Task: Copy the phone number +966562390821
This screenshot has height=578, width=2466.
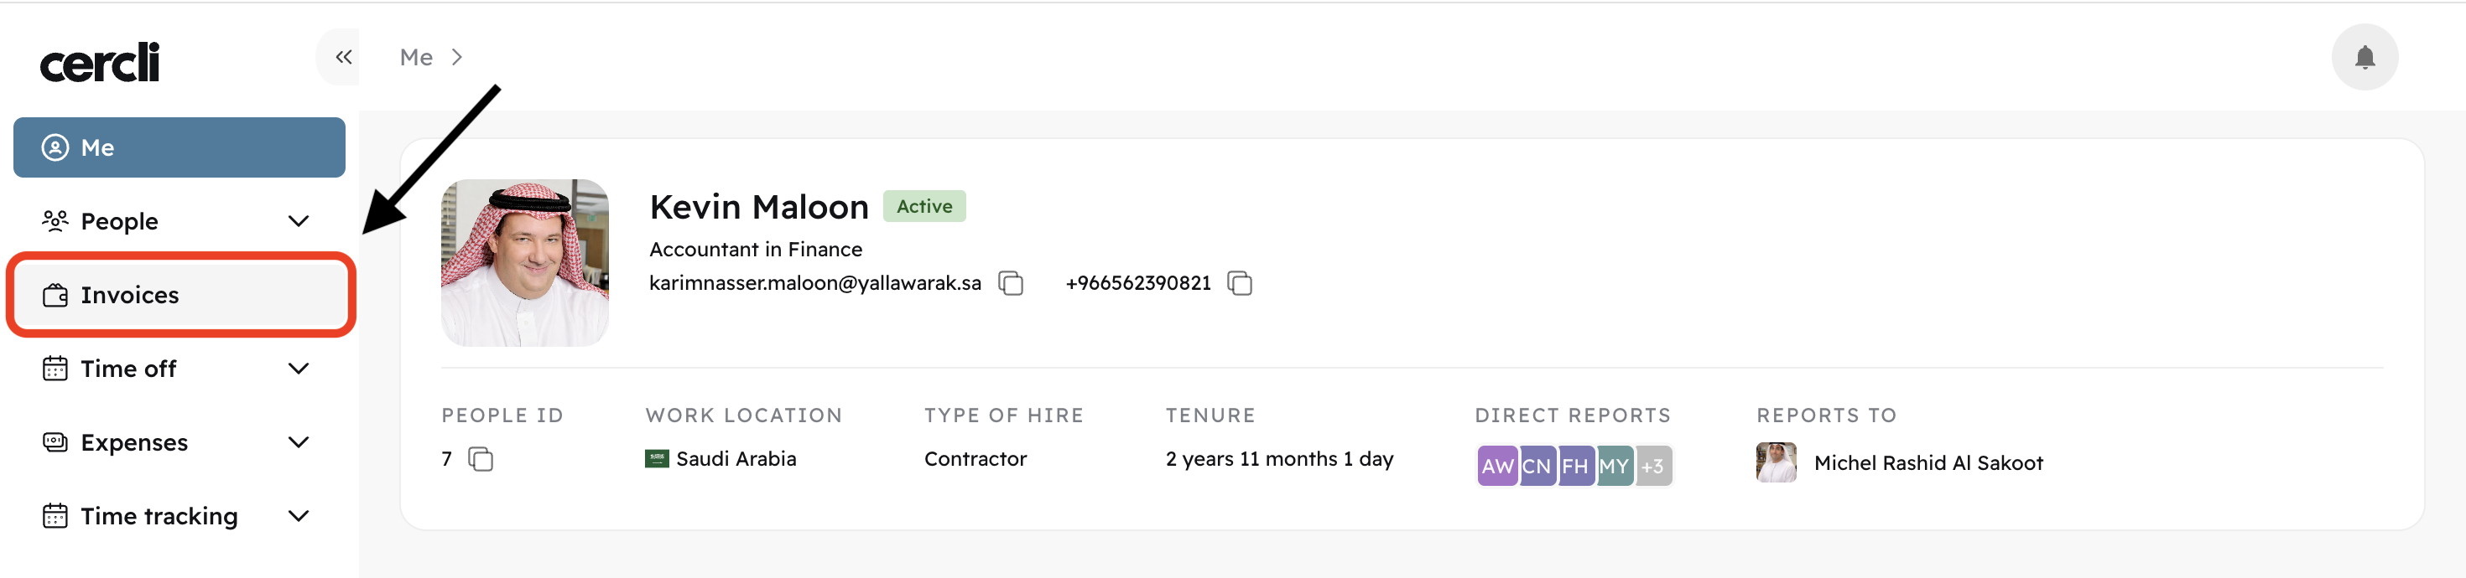Action: [x=1240, y=283]
